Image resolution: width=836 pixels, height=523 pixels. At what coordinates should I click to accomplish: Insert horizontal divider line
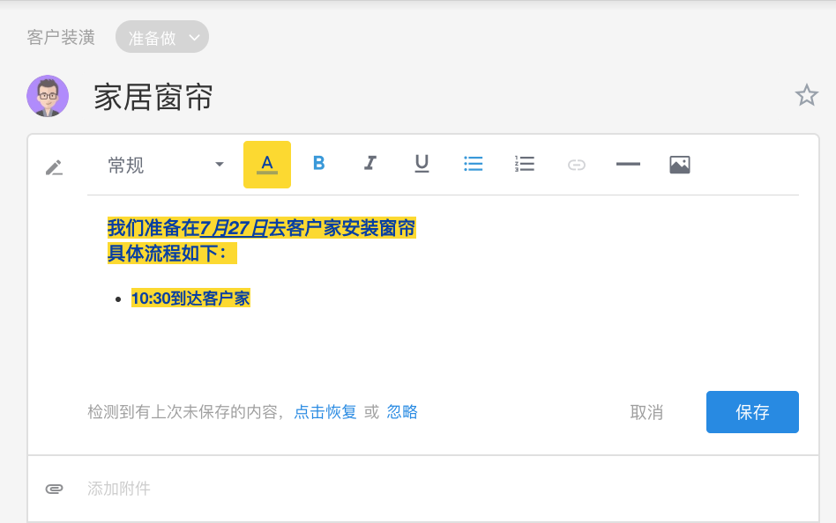point(628,164)
